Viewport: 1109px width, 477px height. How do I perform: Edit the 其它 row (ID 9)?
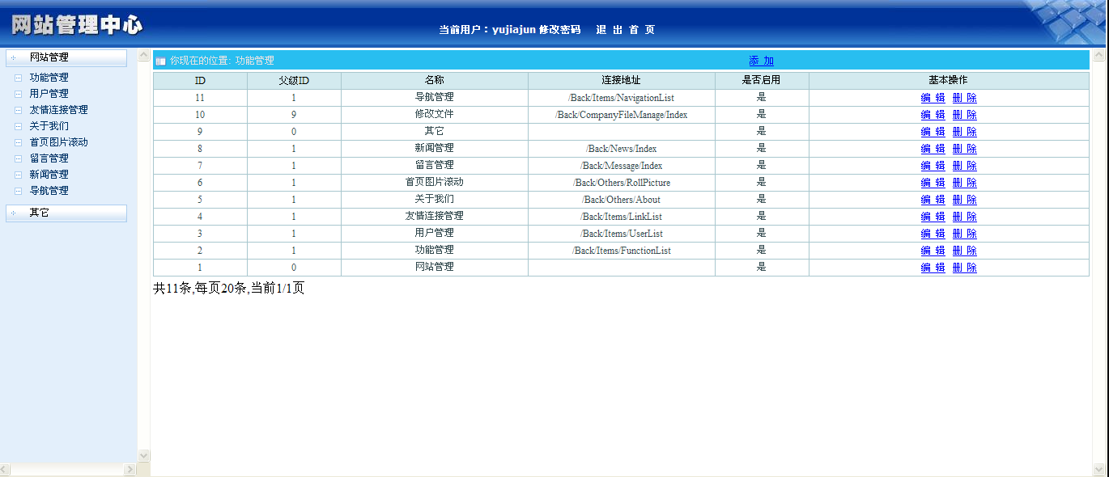(933, 132)
